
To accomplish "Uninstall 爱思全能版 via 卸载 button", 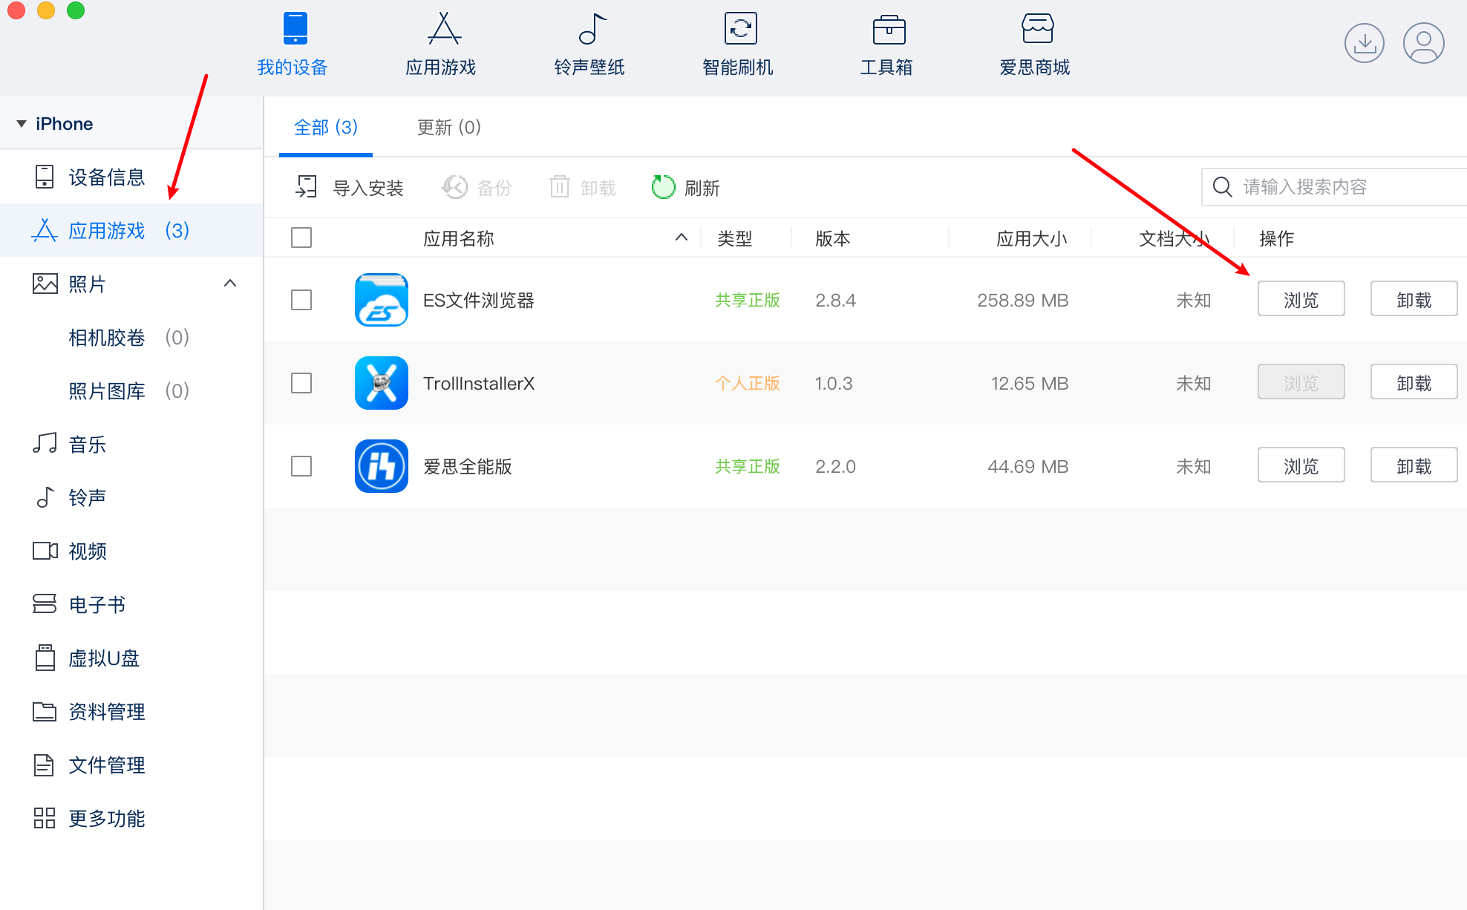I will pos(1414,465).
